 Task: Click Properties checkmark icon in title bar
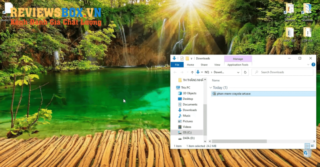coord(182,58)
